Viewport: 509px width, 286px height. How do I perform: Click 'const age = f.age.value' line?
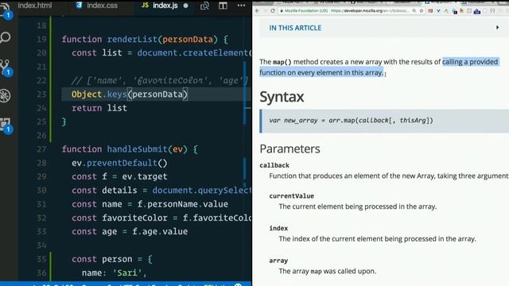pos(130,231)
